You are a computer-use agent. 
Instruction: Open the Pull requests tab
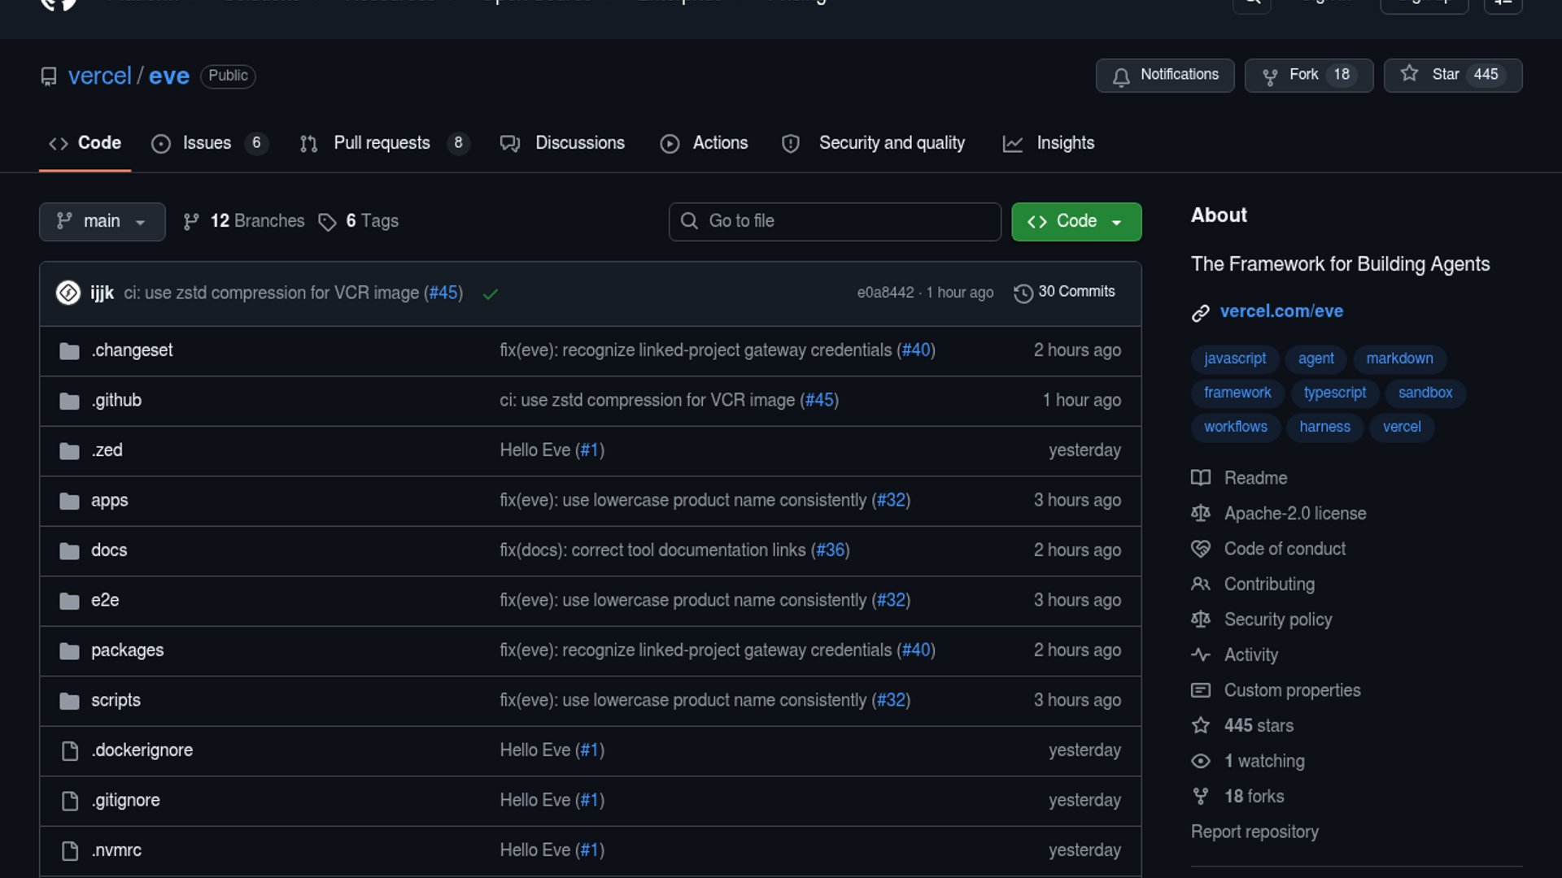[x=385, y=143]
